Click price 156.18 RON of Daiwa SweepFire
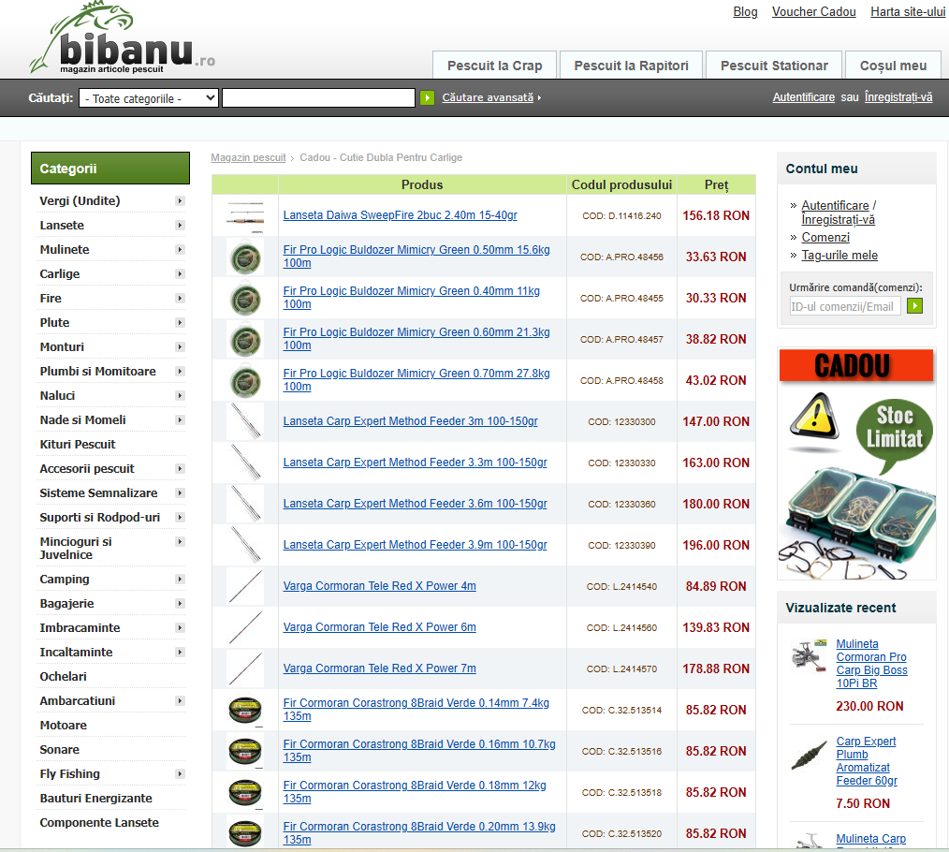Screen dimensions: 949x852 pyautogui.click(x=716, y=215)
